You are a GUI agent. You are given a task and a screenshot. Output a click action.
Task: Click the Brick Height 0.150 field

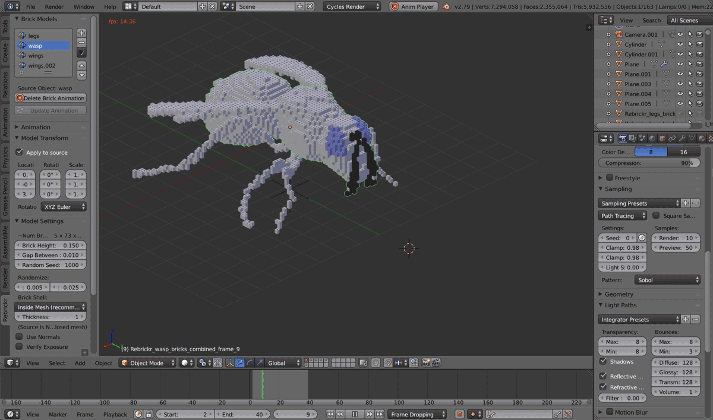[51, 246]
